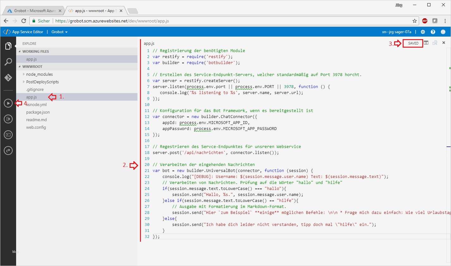The height and width of the screenshot is (266, 451).
Task: Open the Search panel magnifier icon
Action: point(8,62)
